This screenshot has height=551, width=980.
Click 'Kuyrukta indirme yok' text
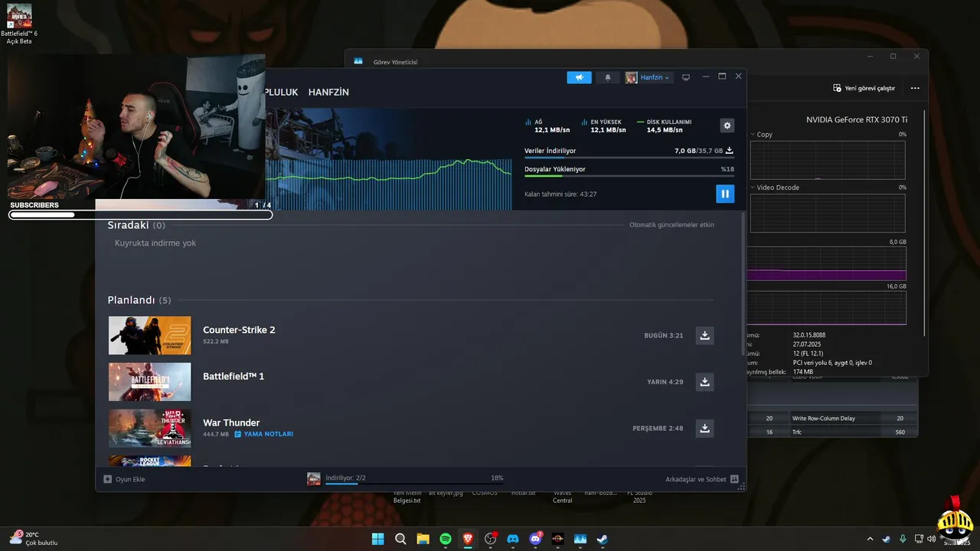[155, 243]
